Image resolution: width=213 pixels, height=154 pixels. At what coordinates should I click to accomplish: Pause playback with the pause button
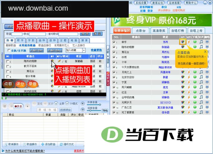coord(11,106)
